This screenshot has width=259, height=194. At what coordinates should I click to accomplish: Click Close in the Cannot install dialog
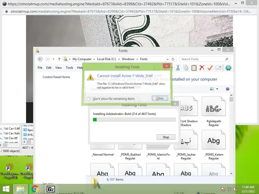coord(160,98)
